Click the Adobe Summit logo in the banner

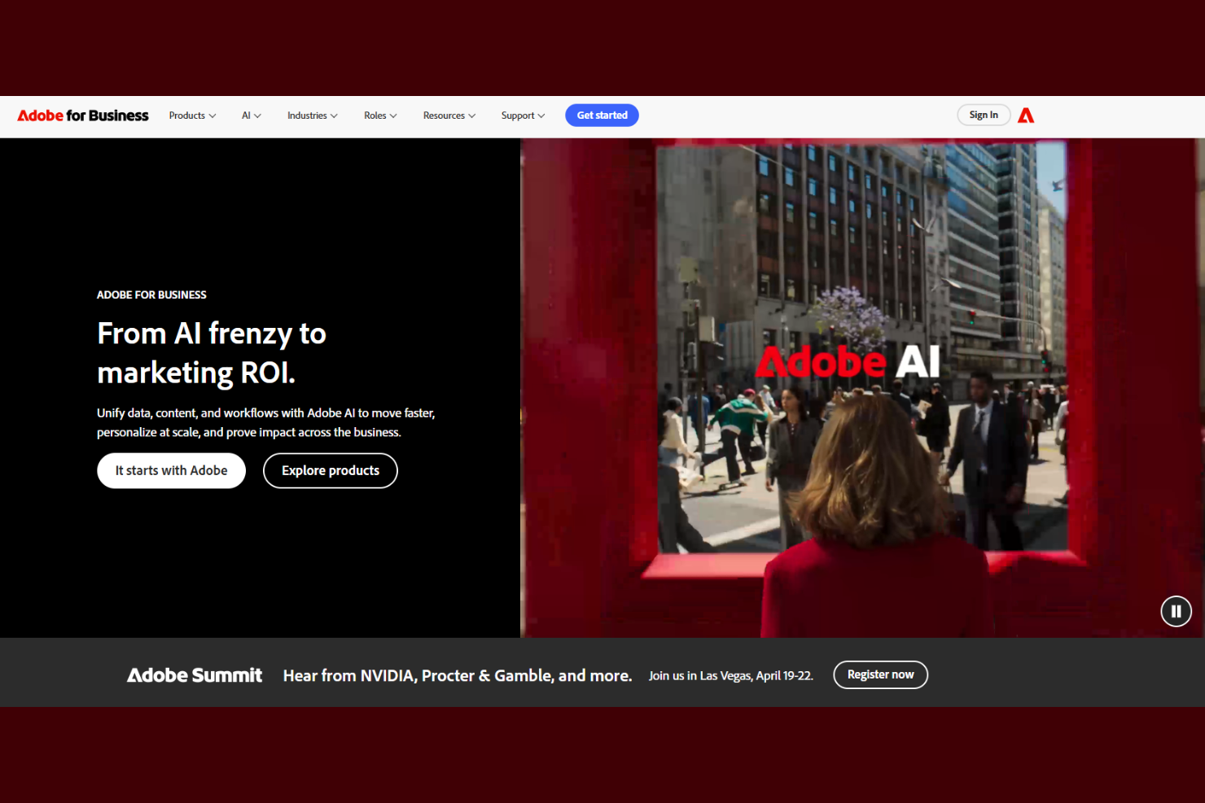pos(195,675)
